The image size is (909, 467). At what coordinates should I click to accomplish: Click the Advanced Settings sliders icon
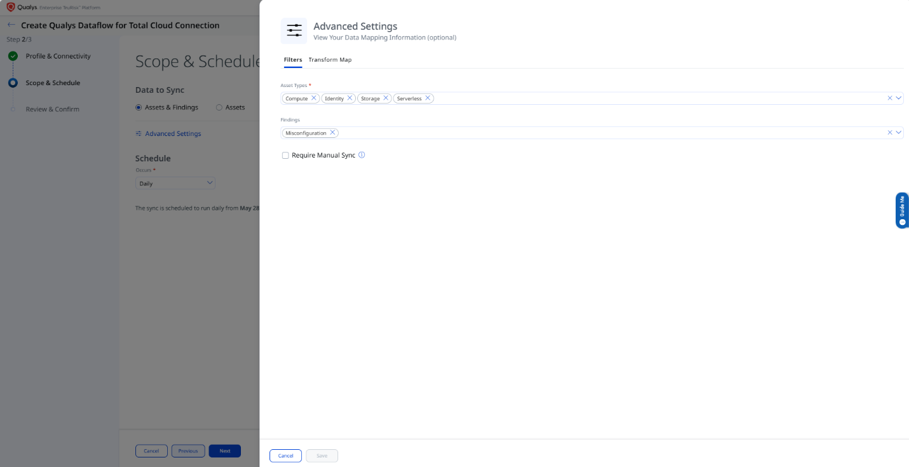(294, 30)
